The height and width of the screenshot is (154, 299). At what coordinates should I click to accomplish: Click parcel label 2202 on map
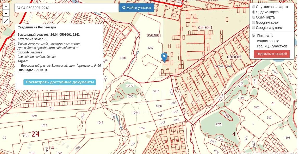tap(150, 48)
